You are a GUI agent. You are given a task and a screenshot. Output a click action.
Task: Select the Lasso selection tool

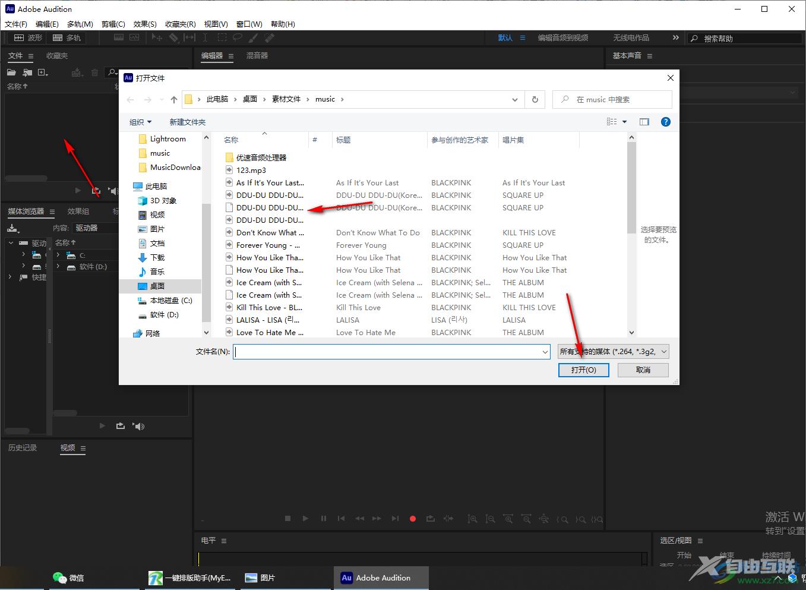238,37
